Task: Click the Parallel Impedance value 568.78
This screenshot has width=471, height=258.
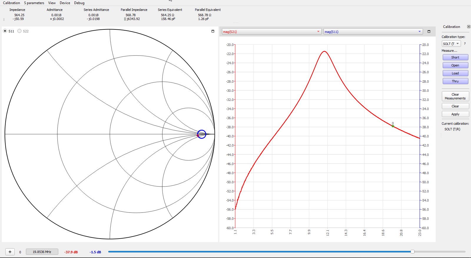Action: point(131,15)
